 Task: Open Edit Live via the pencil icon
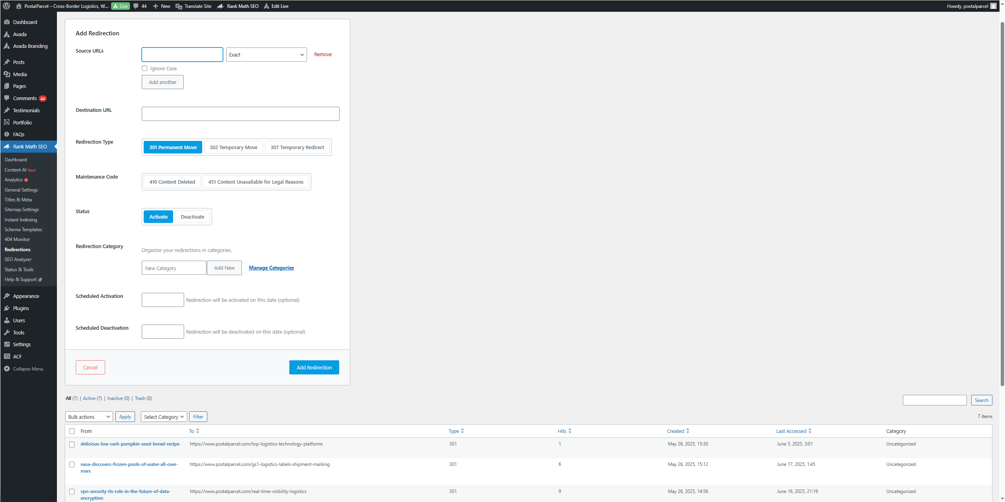click(266, 6)
